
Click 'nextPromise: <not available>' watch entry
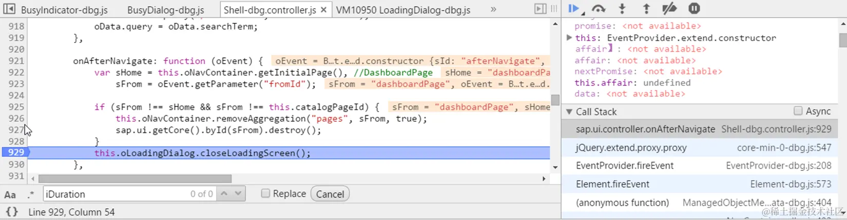(648, 72)
